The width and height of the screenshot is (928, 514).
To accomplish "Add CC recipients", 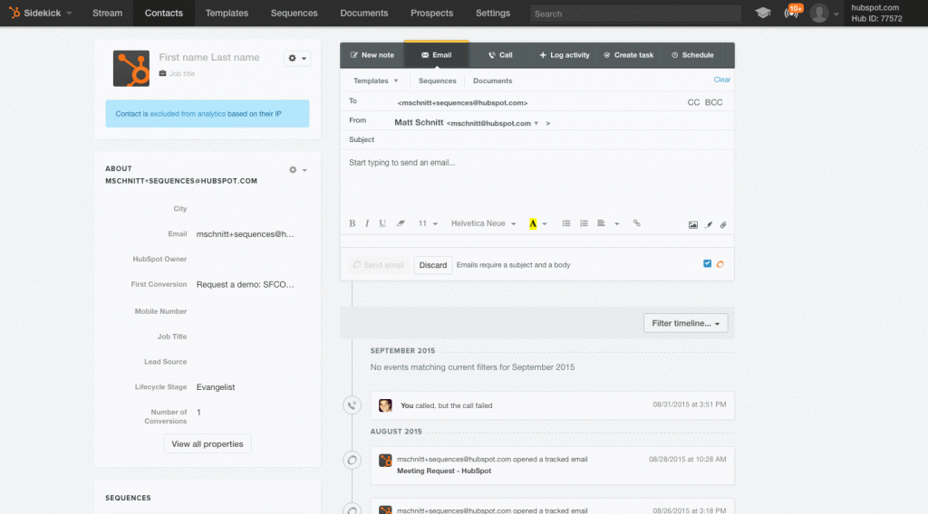I will point(693,102).
